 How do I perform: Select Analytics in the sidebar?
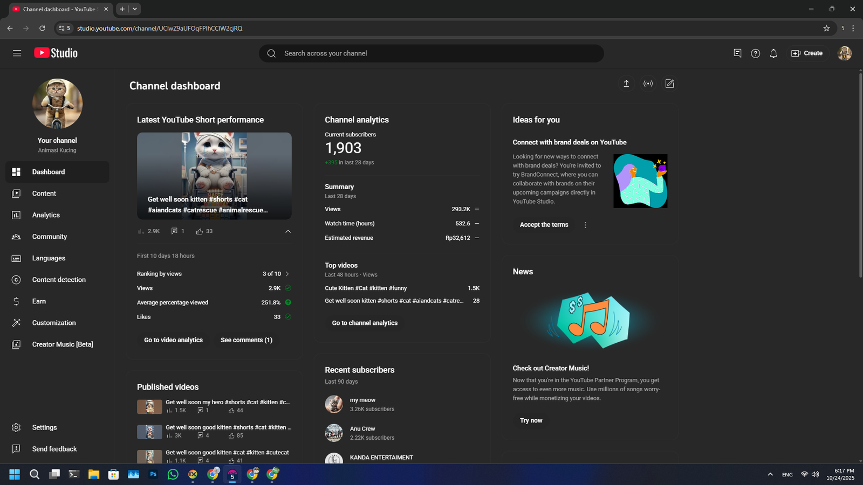click(x=46, y=215)
